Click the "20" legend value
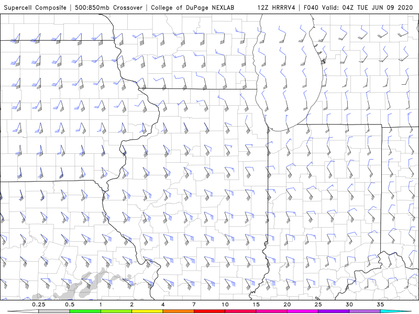Screen dimensions: 419x314 coord(287,305)
